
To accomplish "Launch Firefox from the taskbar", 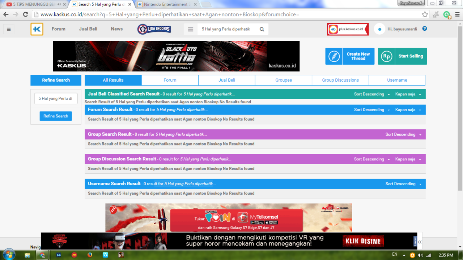I will pyautogui.click(x=90, y=255).
